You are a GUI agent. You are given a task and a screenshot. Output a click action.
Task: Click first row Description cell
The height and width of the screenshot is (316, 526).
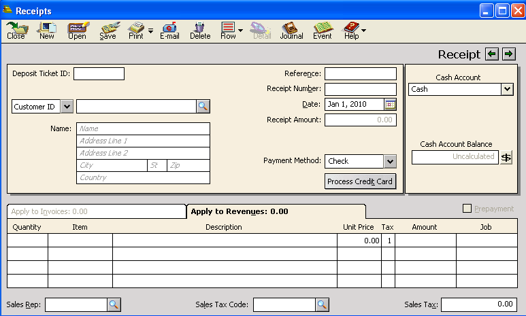pyautogui.click(x=225, y=241)
